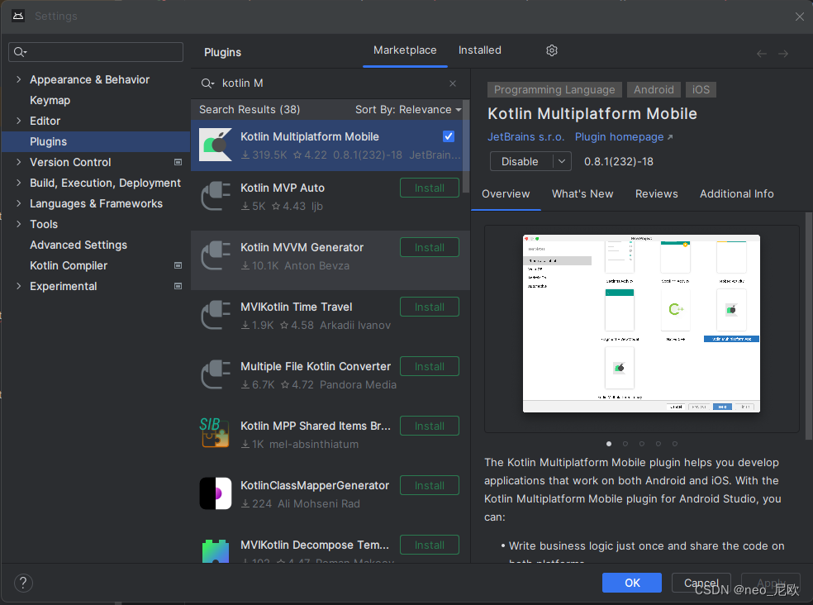Screen dimensions: 813x605
Task: Show the fourth screenshot carousel dot
Action: click(x=658, y=444)
